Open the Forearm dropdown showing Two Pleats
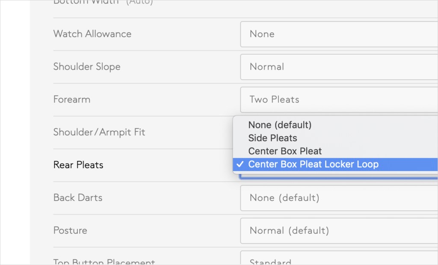Screen dimensions: 438x265 [338, 99]
